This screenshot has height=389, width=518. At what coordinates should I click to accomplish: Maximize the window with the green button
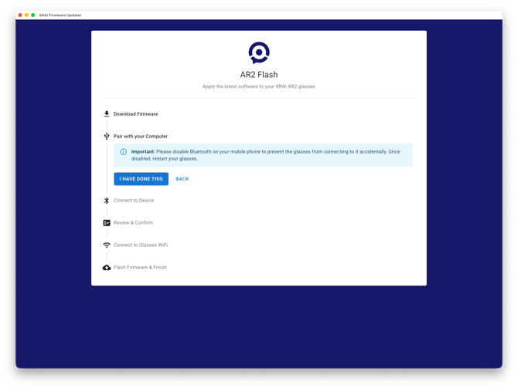pyautogui.click(x=33, y=15)
